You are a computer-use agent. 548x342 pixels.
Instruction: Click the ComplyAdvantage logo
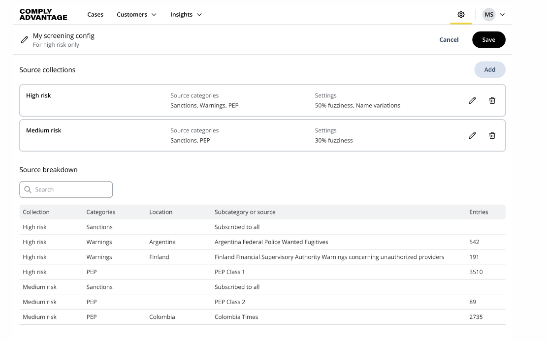coord(43,15)
